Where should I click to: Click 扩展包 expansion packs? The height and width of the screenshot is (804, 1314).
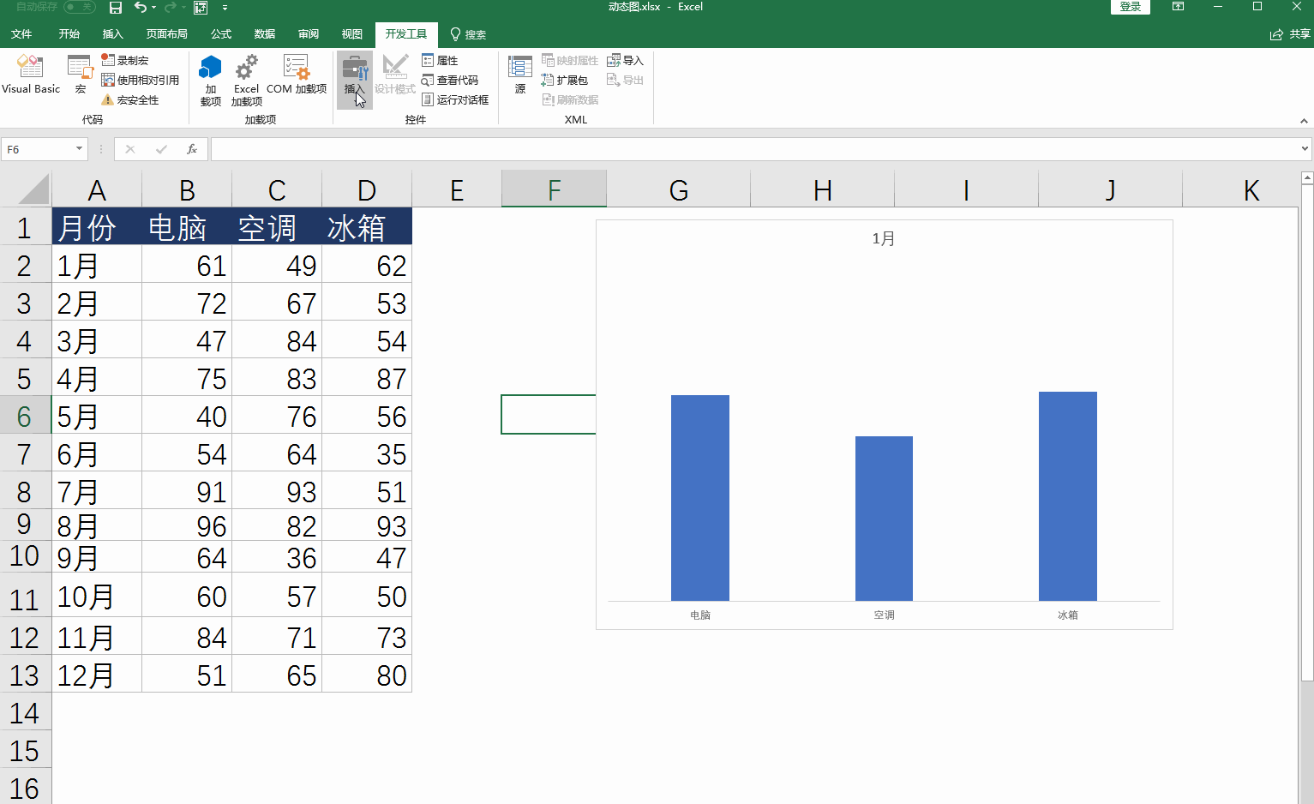pos(565,80)
